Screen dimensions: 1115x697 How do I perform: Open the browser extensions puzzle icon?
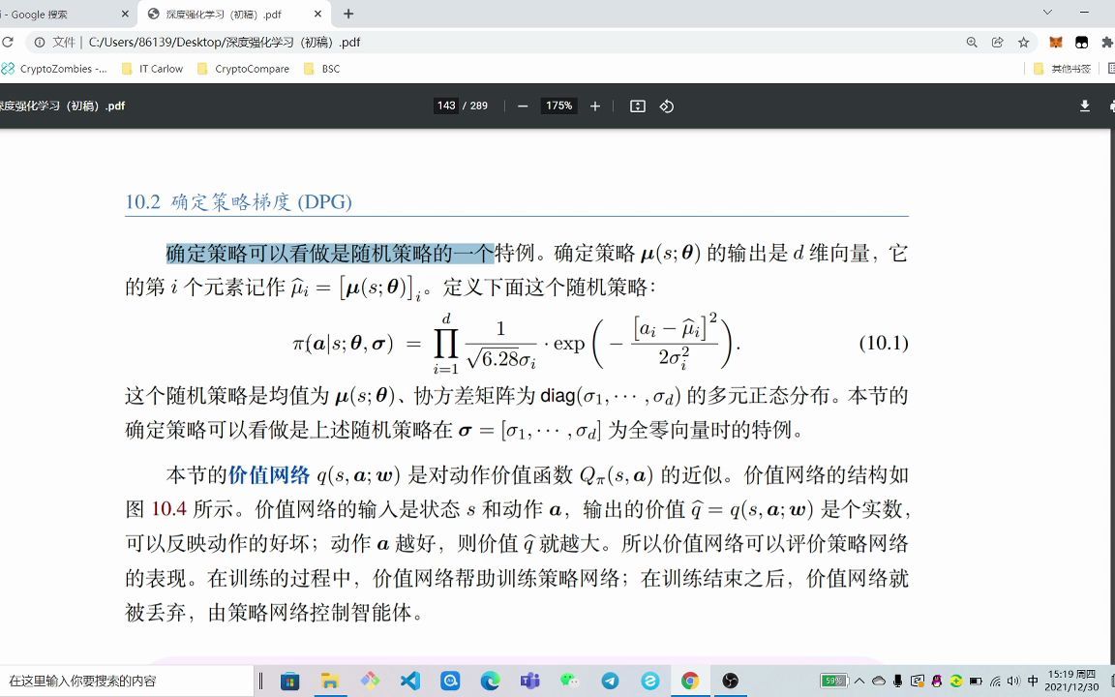coord(1109,42)
